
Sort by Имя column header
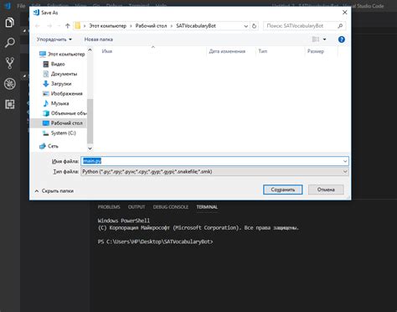[107, 51]
